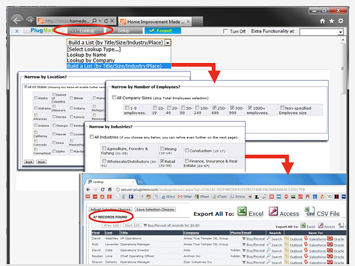Image resolution: width=355 pixels, height=266 pixels.
Task: Click Oracle icon for David Cota row
Action: 330,250
